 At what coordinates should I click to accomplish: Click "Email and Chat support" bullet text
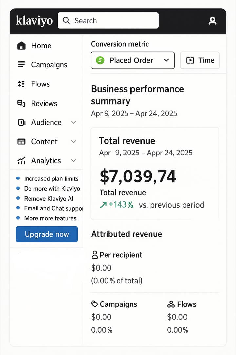pos(53,208)
